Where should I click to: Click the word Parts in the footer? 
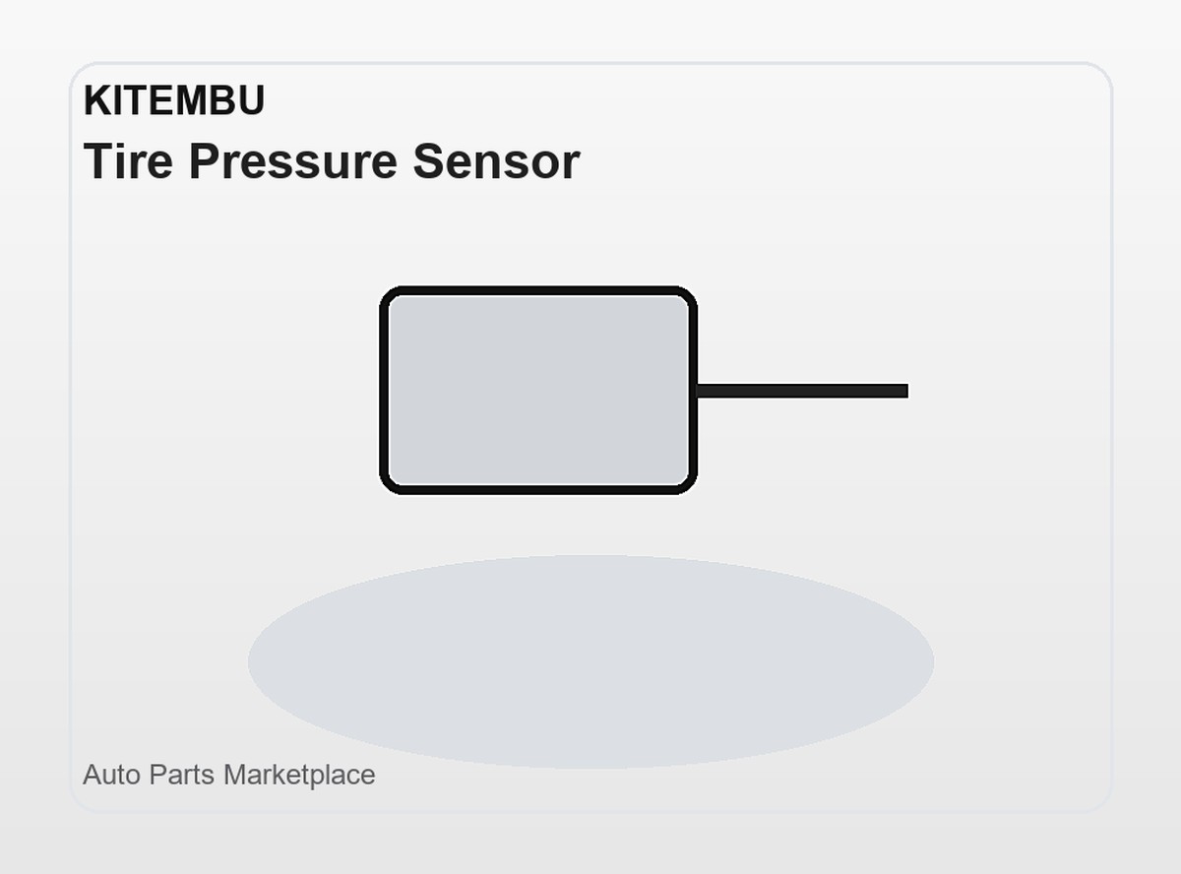point(183,775)
